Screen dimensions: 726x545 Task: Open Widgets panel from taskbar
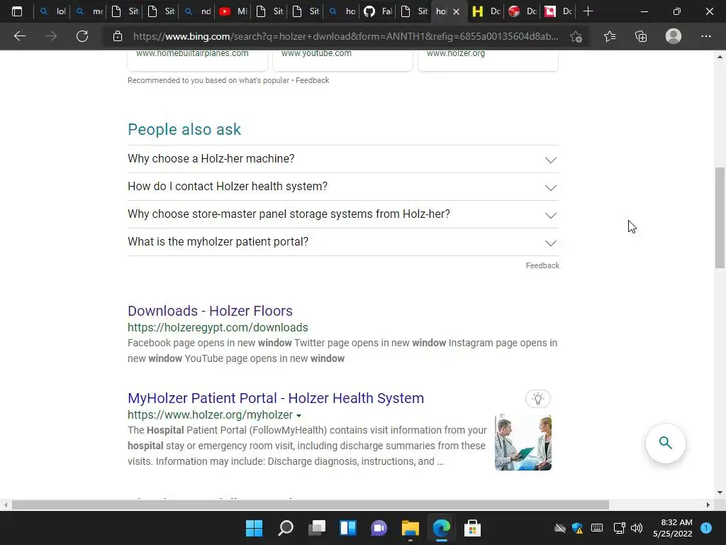point(347,528)
